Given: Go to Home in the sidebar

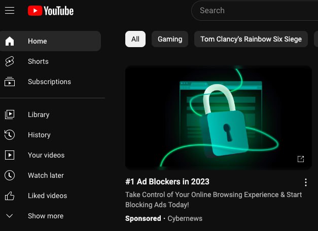Looking at the screenshot, I should [50, 41].
